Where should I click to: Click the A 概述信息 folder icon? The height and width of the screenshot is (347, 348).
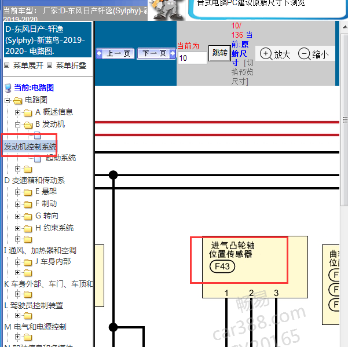pos(28,113)
